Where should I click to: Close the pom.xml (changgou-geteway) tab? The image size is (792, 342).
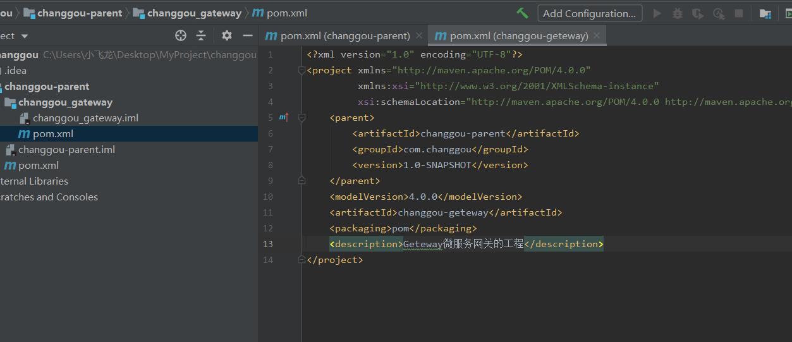(597, 35)
